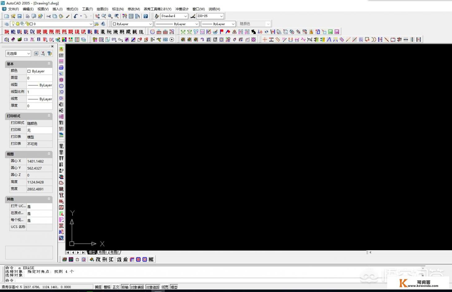Open the 燕秀工具箱2.81(Y) menu
Image resolution: width=452 pixels, height=292 pixels.
tap(157, 9)
